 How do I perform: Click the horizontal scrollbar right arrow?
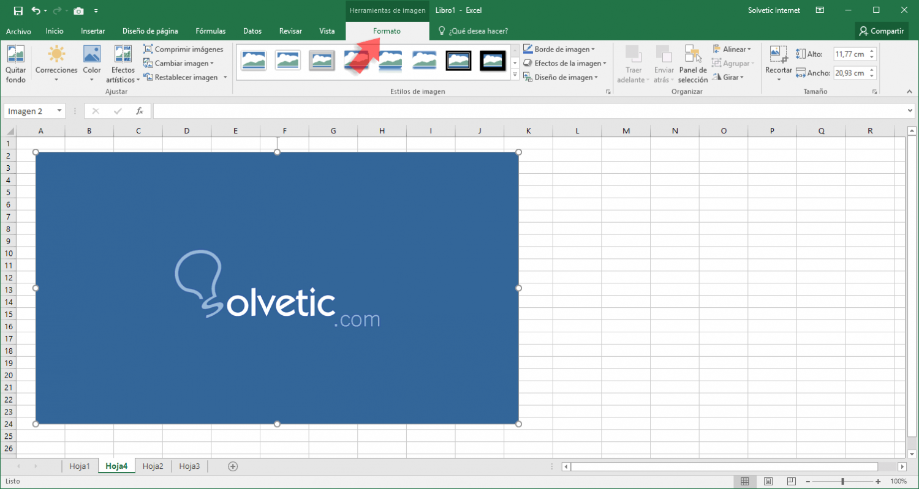pos(902,466)
